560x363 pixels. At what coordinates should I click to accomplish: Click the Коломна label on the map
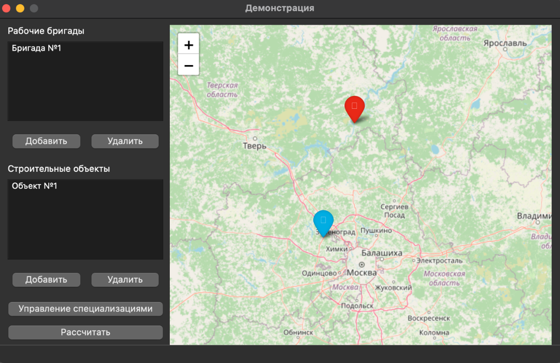tap(434, 333)
